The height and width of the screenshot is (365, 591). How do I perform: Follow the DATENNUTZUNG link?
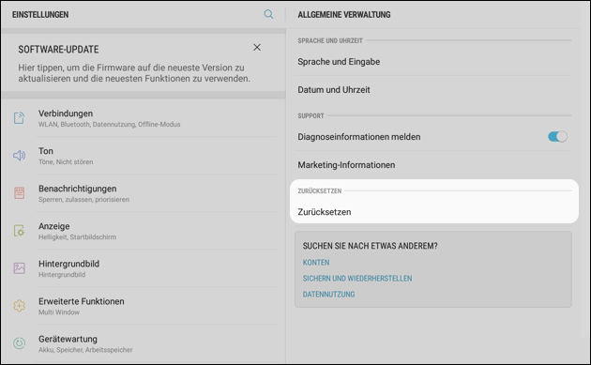328,294
